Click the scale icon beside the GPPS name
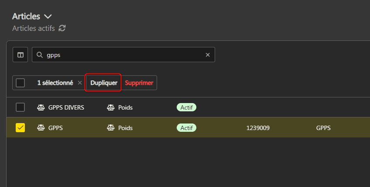This screenshot has height=187, width=370. [41, 128]
